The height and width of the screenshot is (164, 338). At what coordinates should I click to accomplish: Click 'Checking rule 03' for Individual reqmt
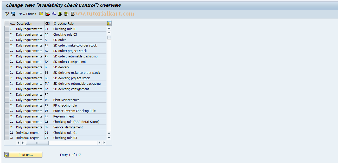pos(80,138)
